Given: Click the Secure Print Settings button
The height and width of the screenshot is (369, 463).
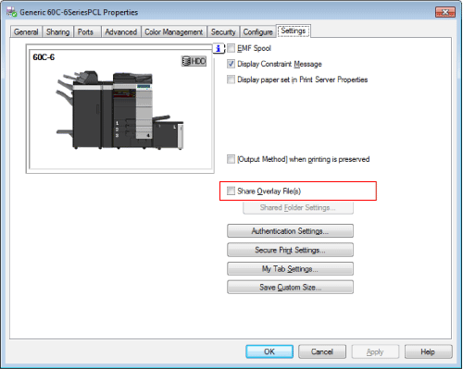Looking at the screenshot, I should tap(290, 250).
